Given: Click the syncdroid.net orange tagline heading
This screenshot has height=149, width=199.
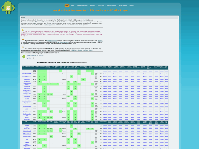Looking at the screenshot, I should coord(90,10).
